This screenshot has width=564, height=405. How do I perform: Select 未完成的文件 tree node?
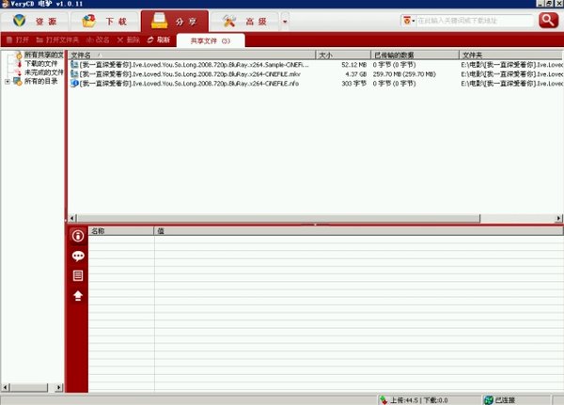click(44, 72)
